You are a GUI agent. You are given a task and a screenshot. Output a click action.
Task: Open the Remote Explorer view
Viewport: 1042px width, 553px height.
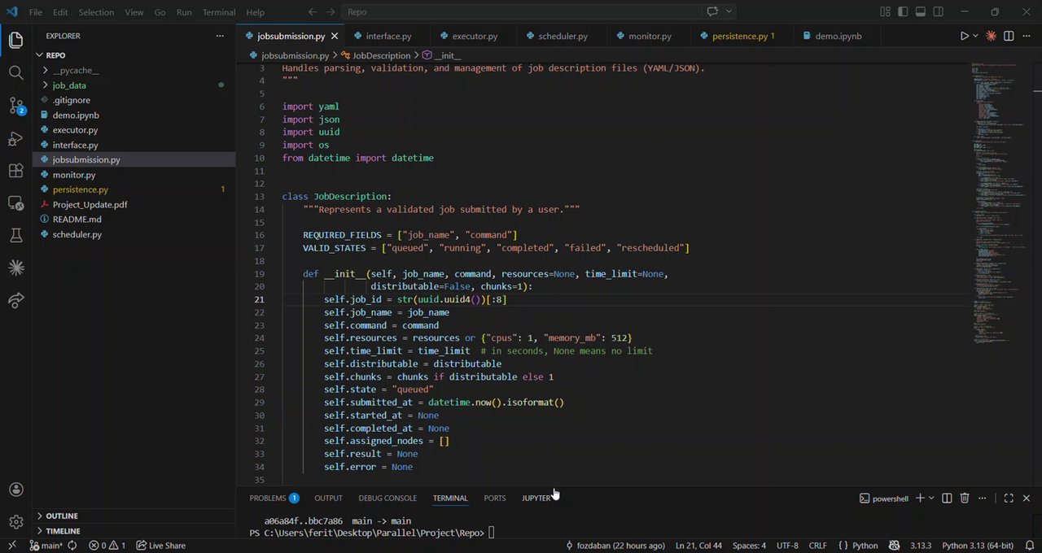click(x=15, y=202)
